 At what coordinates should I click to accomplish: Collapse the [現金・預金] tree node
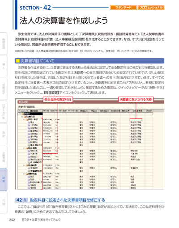pos(24,119)
